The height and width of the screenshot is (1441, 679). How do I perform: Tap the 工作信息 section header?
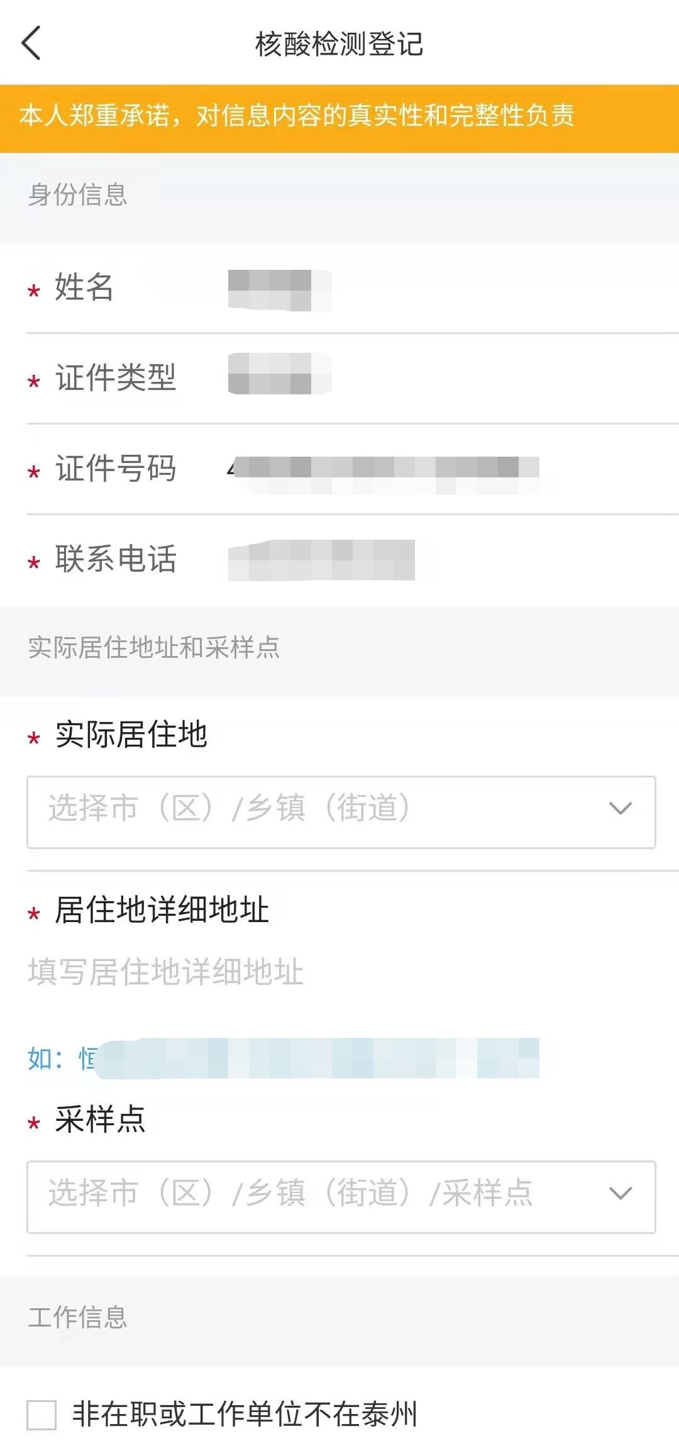[78, 1317]
